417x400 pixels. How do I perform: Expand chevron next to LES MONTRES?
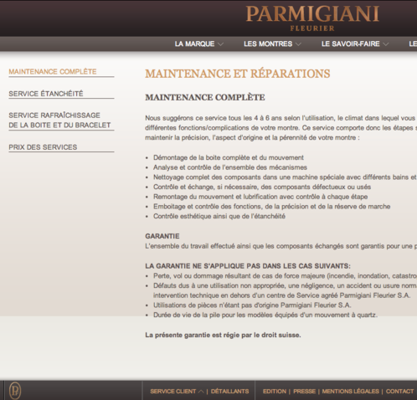pyautogui.click(x=298, y=44)
